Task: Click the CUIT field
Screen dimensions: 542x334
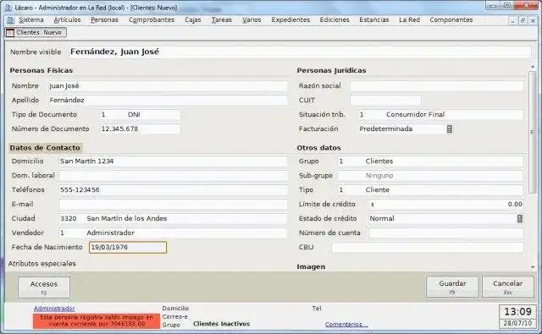Action: point(385,101)
